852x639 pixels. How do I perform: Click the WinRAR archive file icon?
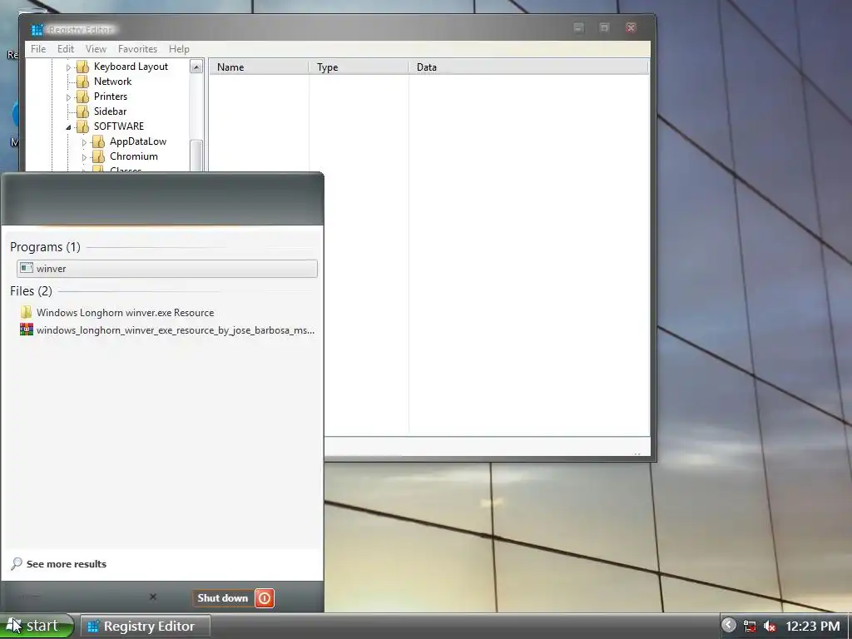[26, 329]
